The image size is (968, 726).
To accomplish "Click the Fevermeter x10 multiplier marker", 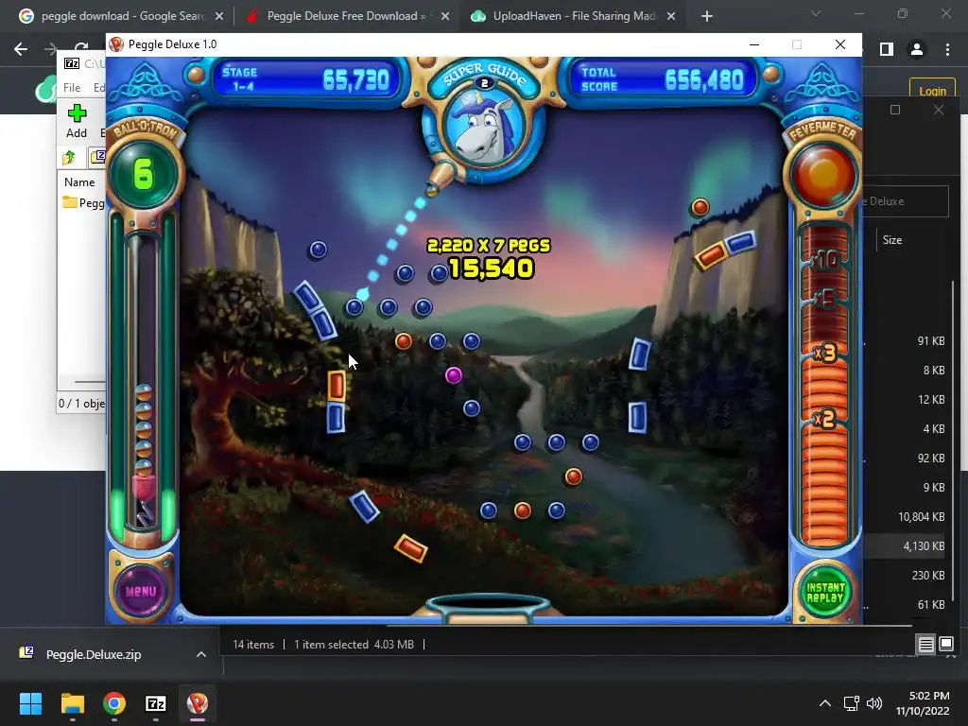I will (824, 260).
